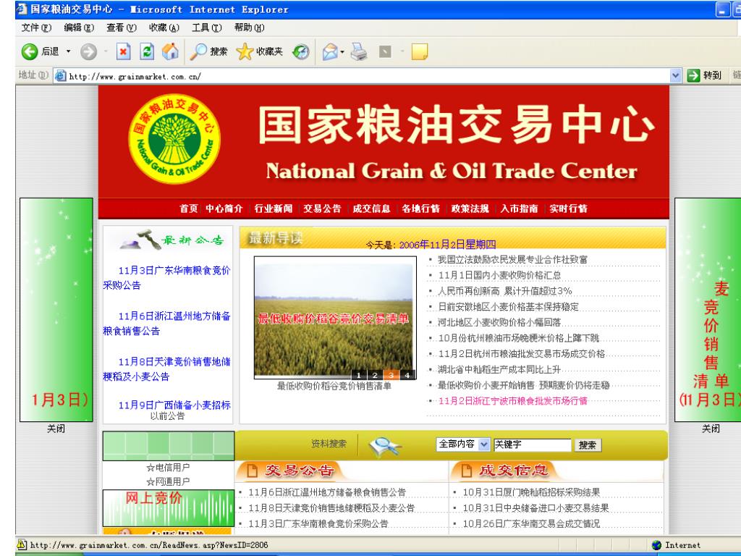Close the right floating green banner
Image resolution: width=741 pixels, height=556 pixels.
711,429
